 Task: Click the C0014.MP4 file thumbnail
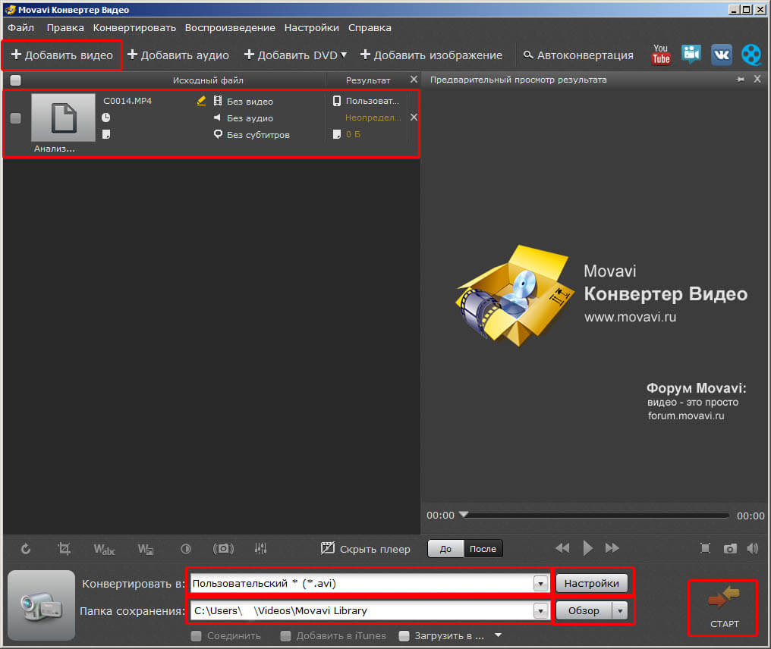coord(63,118)
